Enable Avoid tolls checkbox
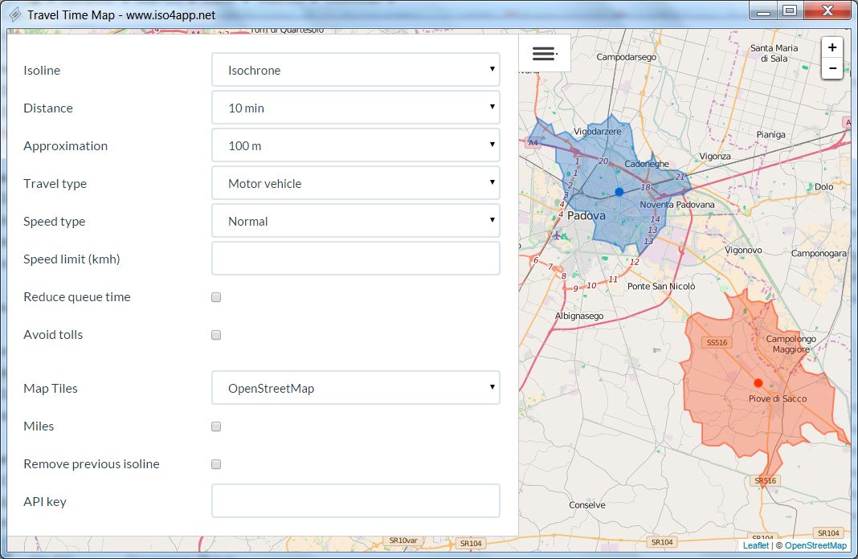Screen dimensions: 858x559 click(216, 335)
